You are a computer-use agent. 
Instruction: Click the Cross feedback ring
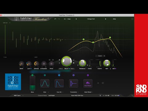click(90, 63)
